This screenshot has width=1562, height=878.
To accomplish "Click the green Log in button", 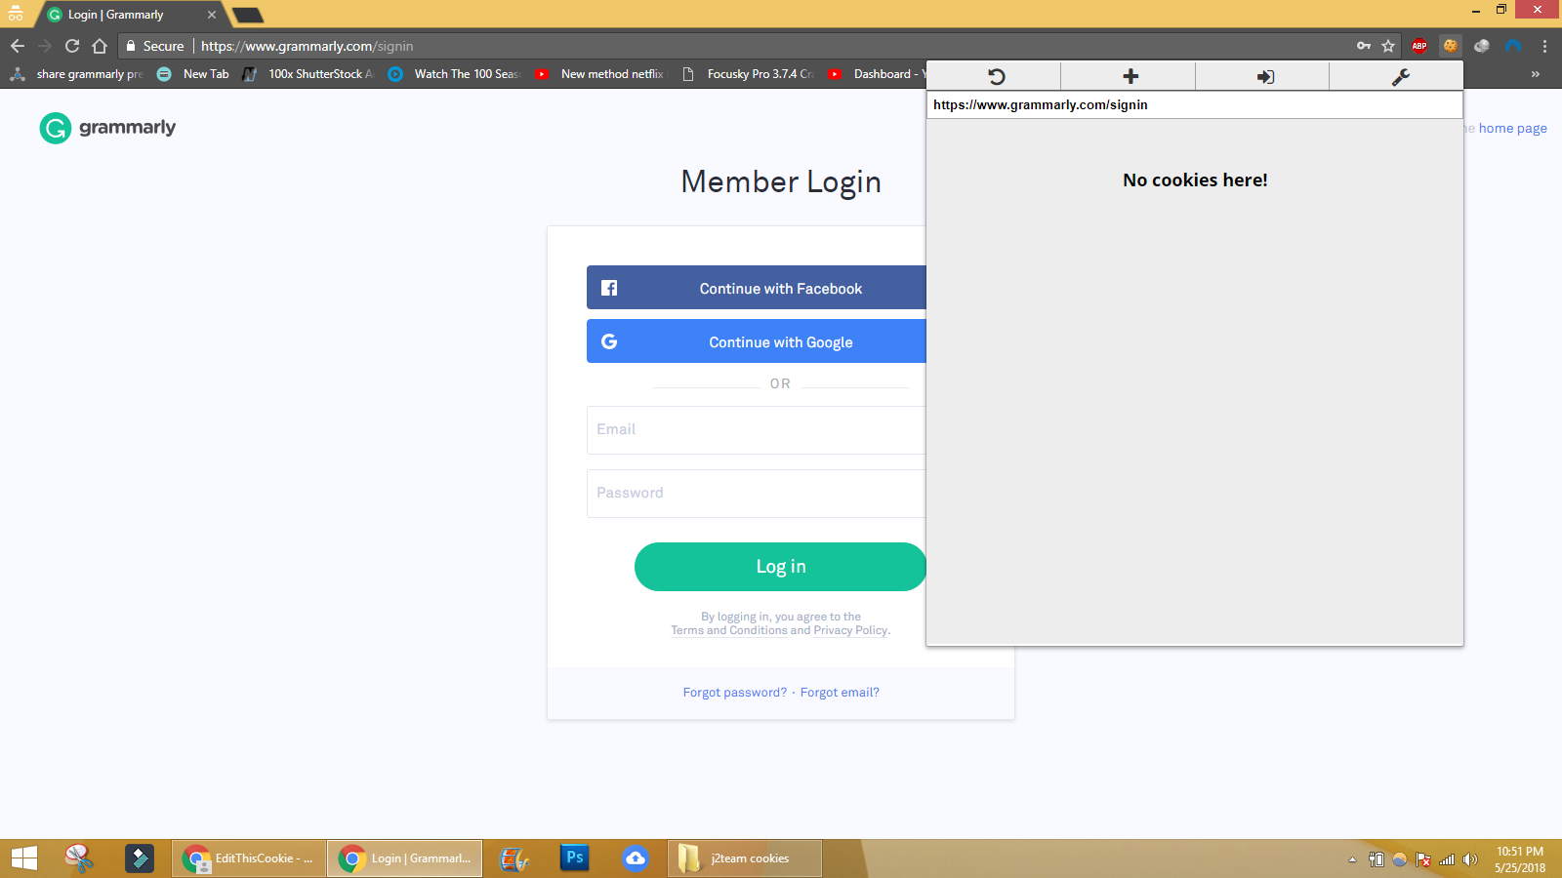I will point(780,567).
